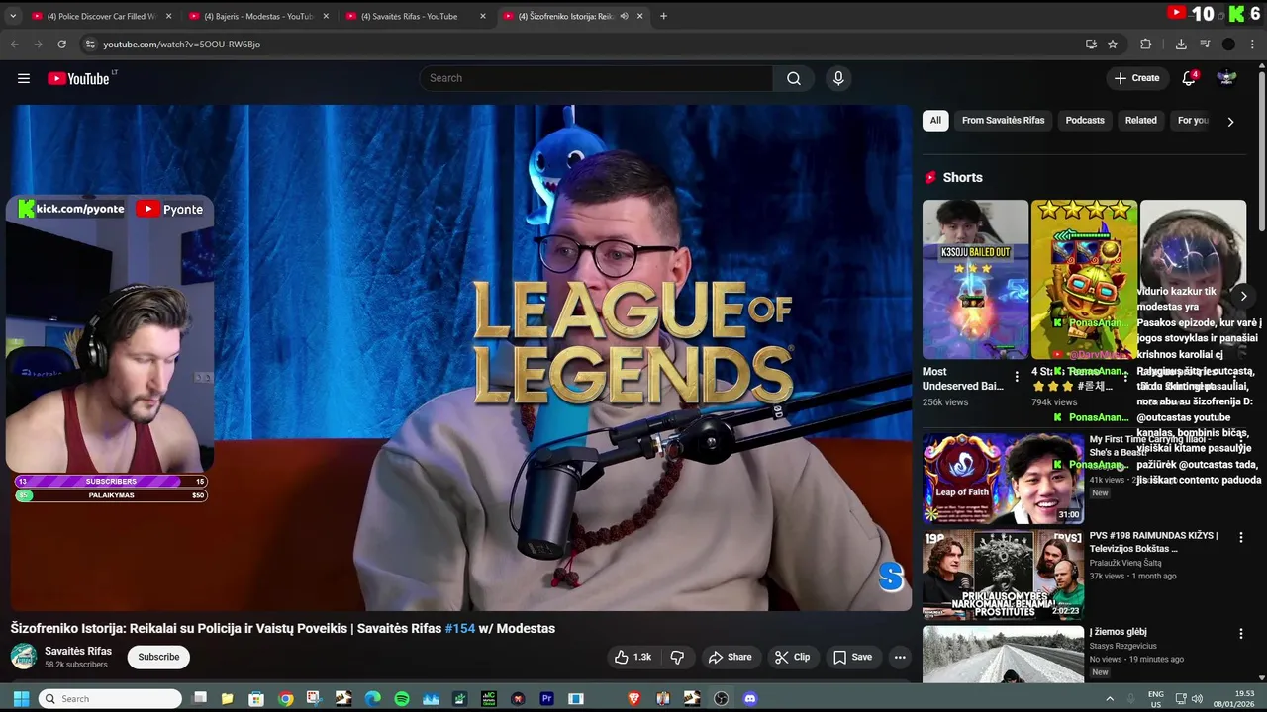1267x712 pixels.
Task: Open Windows Start menu
Action: [x=21, y=698]
